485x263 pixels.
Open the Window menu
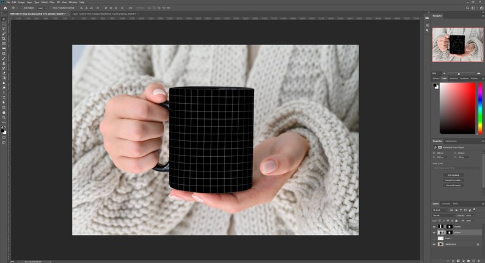pyautogui.click(x=73, y=2)
